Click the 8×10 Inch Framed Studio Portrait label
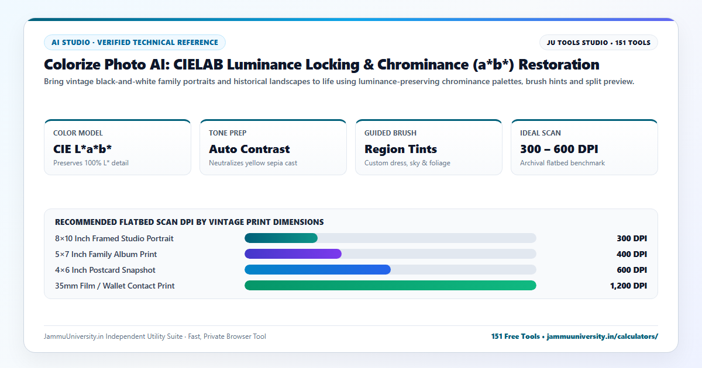 114,238
